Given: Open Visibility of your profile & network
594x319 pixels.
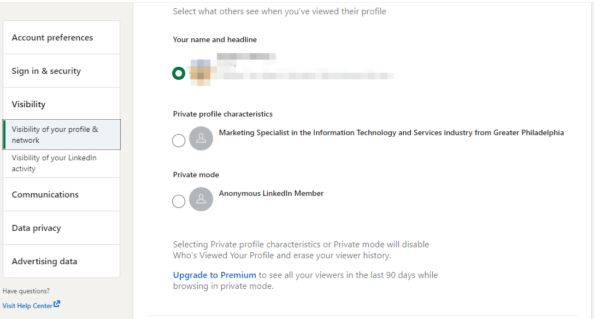Looking at the screenshot, I should click(x=55, y=135).
